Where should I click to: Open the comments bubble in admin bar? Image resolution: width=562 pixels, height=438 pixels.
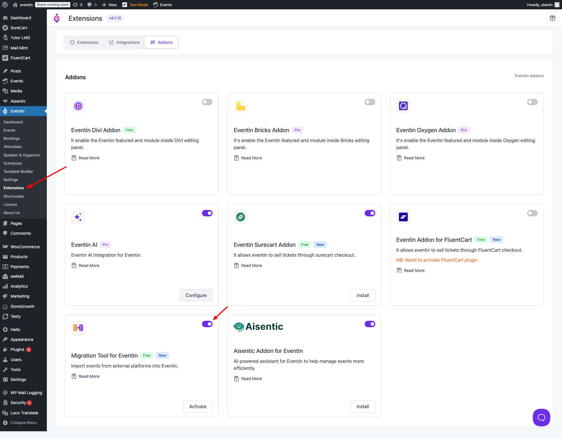coord(92,5)
